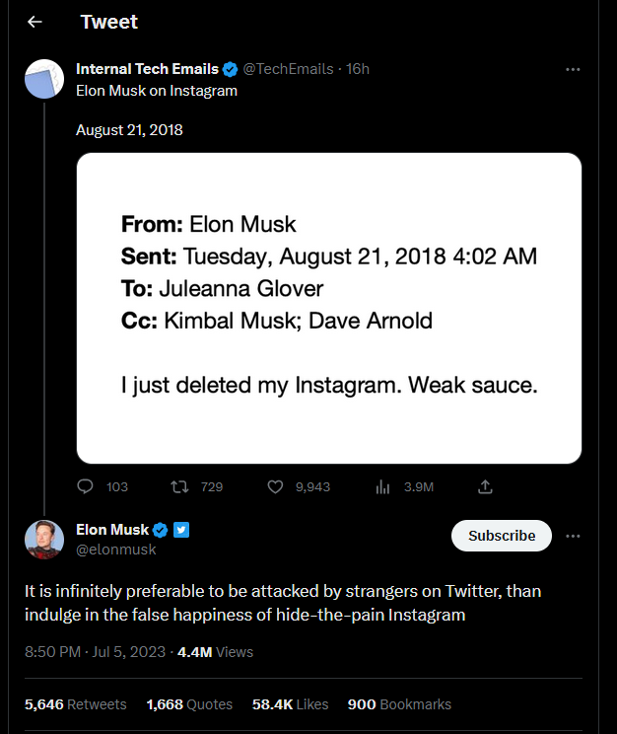Open the @elonmusk handle link
617x734 pixels.
116,550
